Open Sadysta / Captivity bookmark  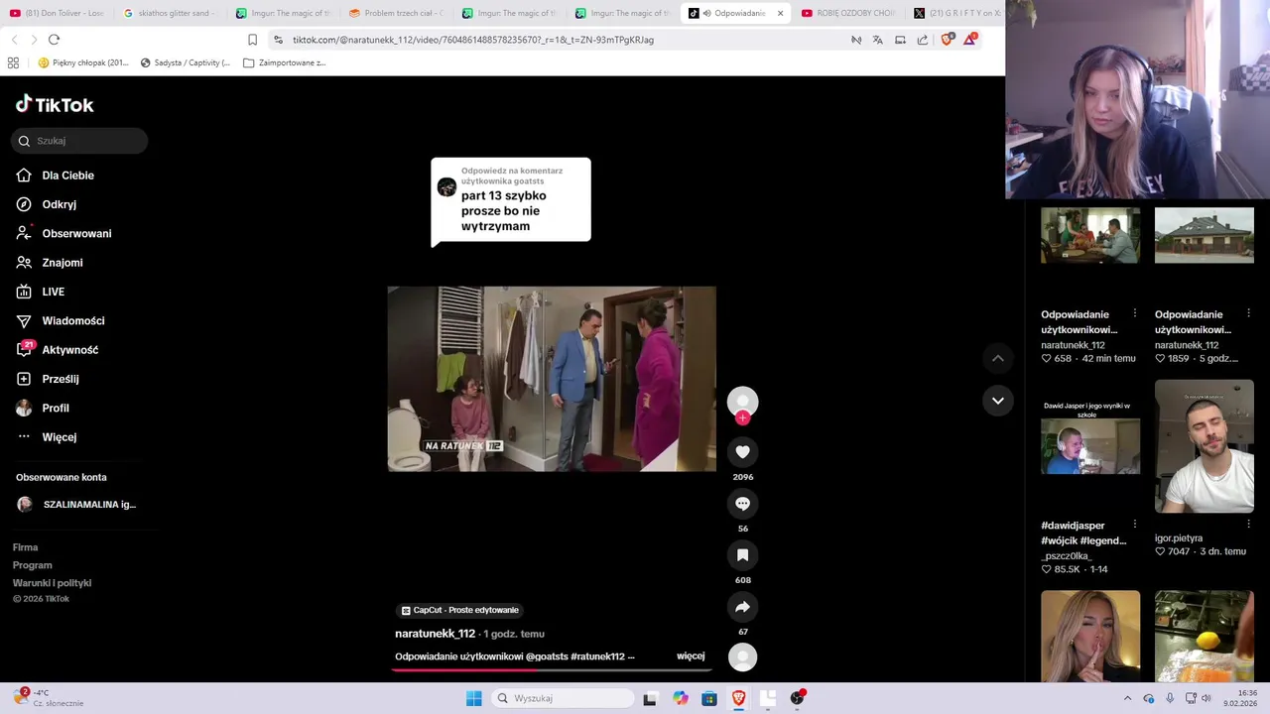186,62
